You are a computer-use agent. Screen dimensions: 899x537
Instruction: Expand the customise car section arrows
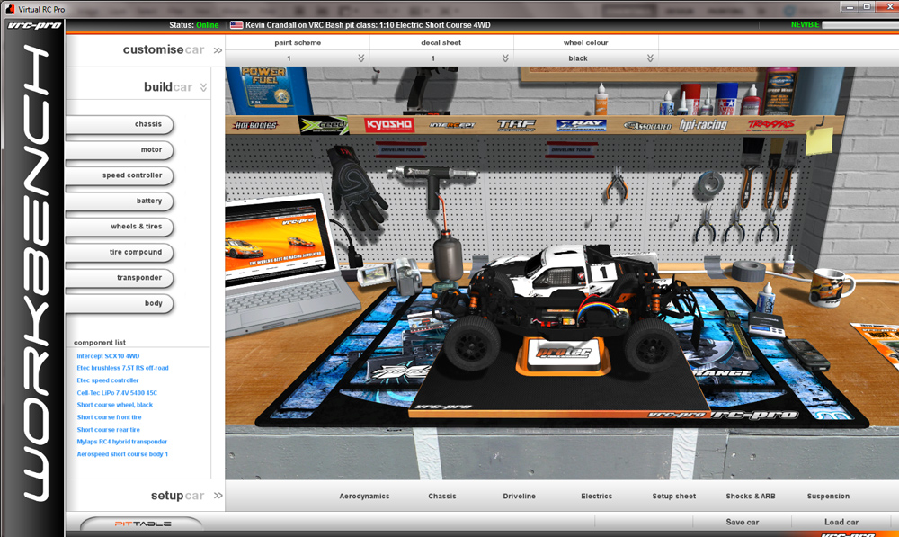click(218, 50)
